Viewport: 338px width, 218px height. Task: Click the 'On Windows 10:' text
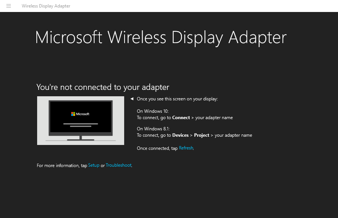pos(153,111)
